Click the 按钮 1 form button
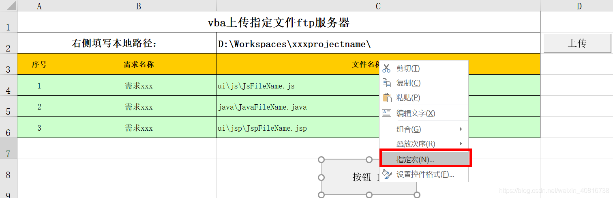Viewport: 613px width, 198px height. [369, 177]
